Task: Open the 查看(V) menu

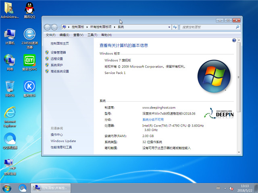Action: [x=78, y=35]
